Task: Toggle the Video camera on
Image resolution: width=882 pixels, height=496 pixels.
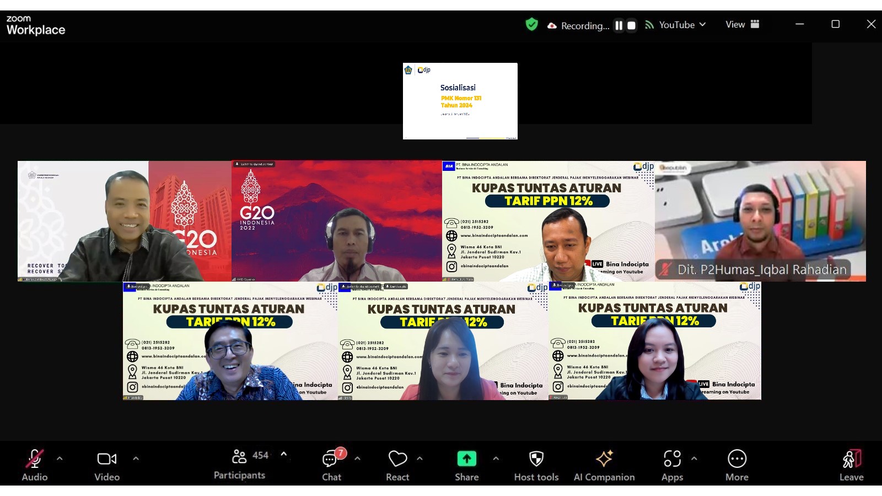Action: (x=106, y=460)
